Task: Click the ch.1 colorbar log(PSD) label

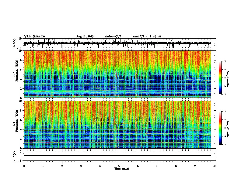Action: click(228, 79)
